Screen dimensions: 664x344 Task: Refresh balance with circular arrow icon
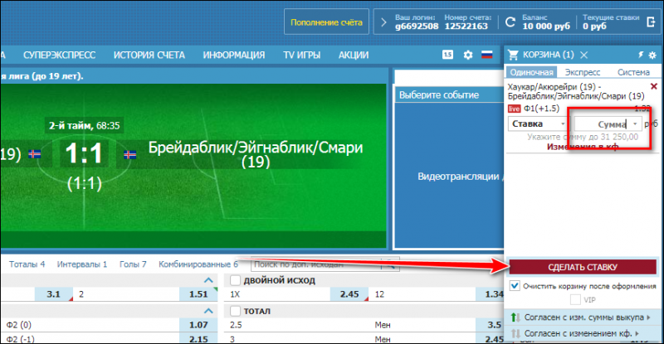510,22
